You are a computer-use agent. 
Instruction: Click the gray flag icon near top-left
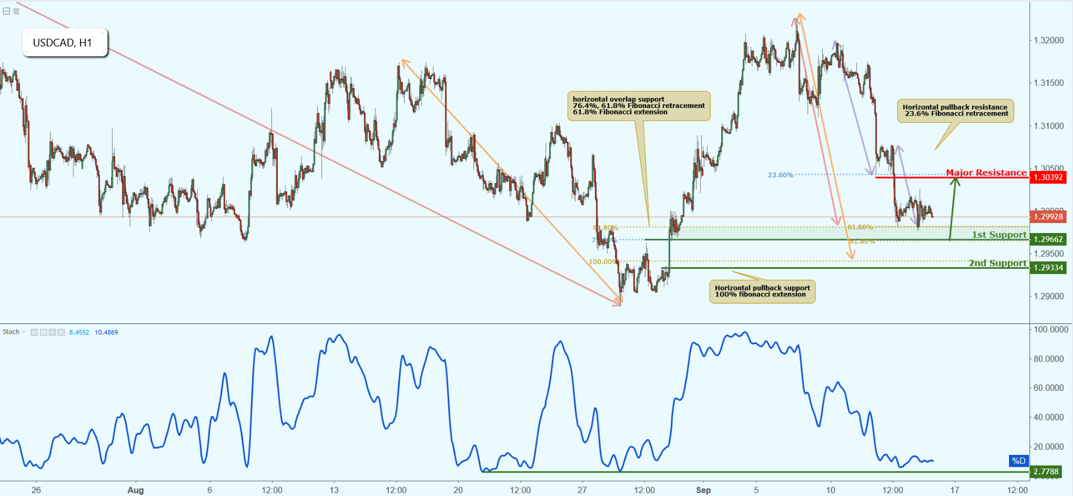point(17,11)
